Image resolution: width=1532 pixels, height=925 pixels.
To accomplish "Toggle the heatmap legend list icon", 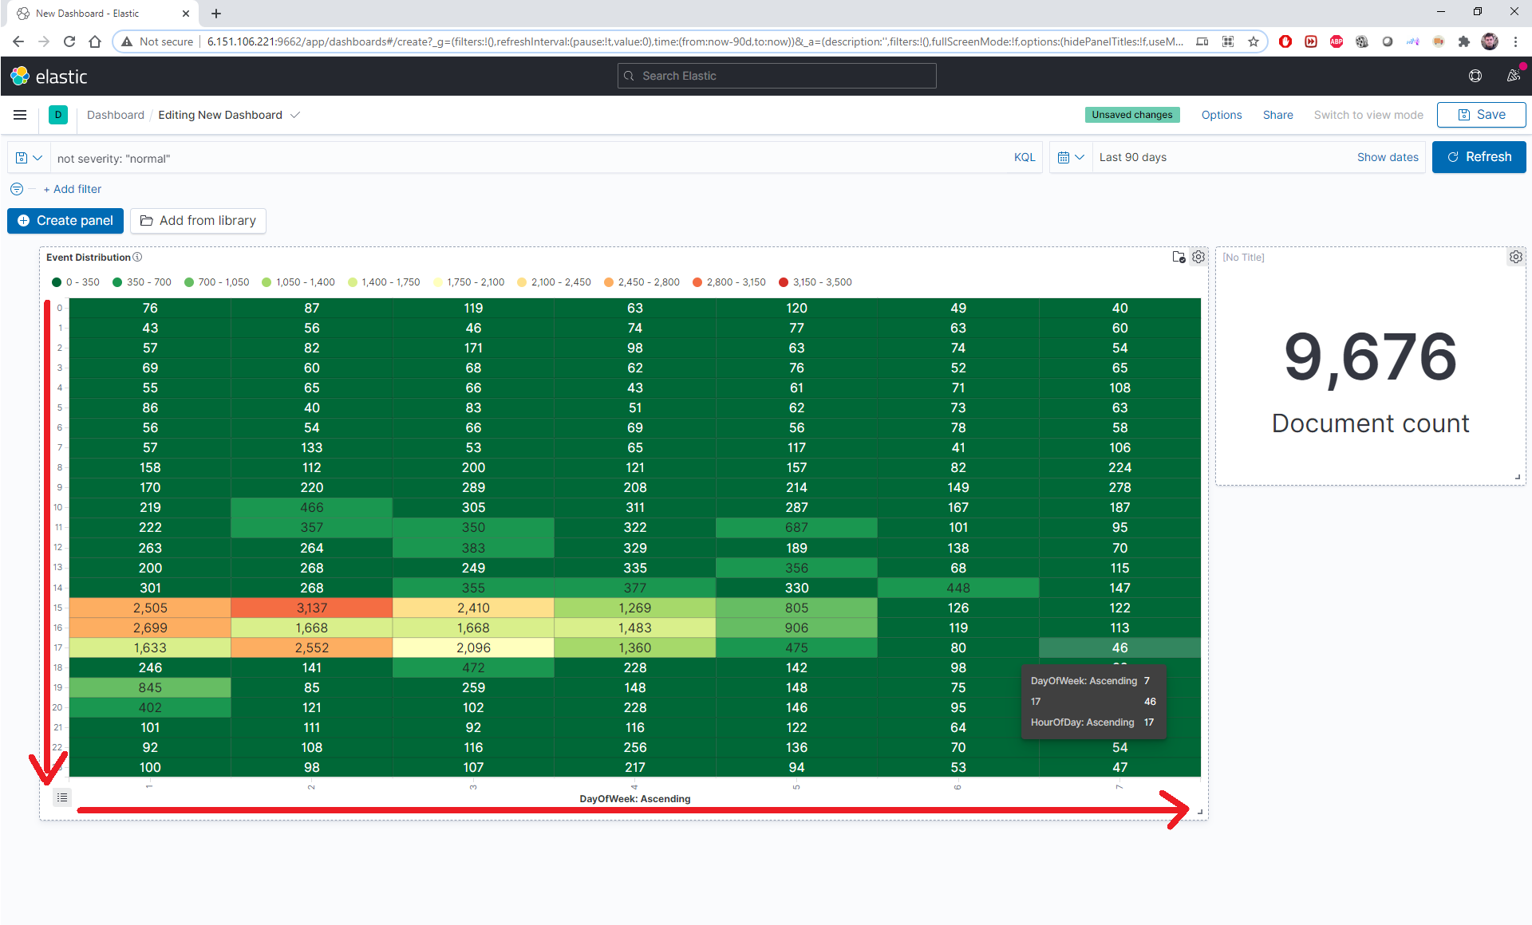I will click(62, 797).
